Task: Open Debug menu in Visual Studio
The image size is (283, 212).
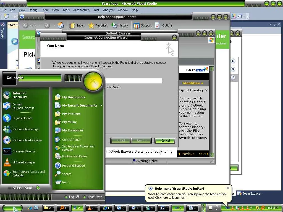Action: [x=33, y=10]
